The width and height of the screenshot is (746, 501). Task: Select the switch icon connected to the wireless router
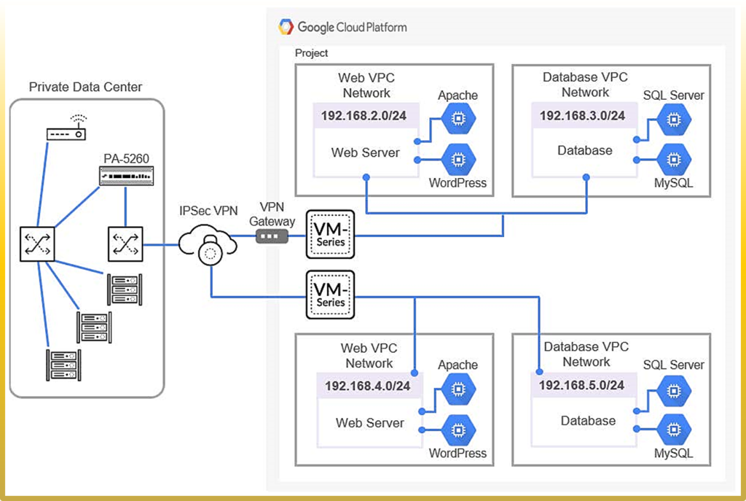[37, 244]
